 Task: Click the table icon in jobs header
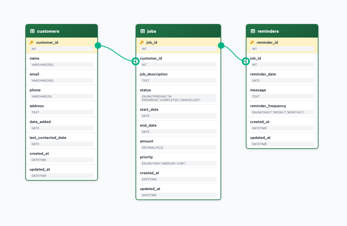[143, 31]
